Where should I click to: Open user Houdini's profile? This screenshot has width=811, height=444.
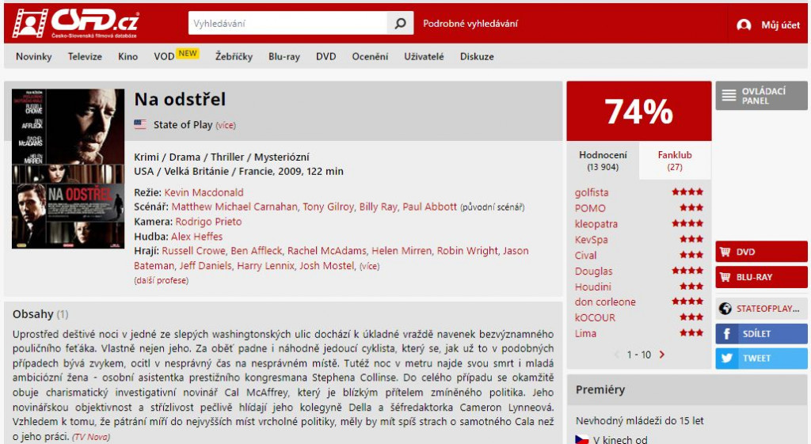pos(592,287)
